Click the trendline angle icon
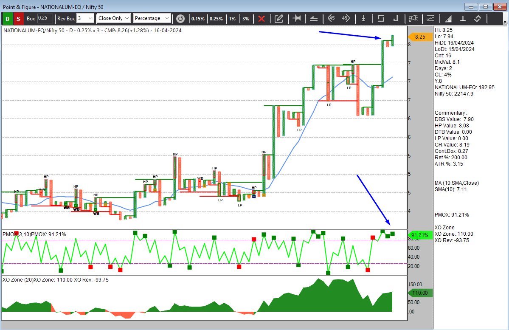Image resolution: width=509 pixels, height=330 pixels. [314, 19]
